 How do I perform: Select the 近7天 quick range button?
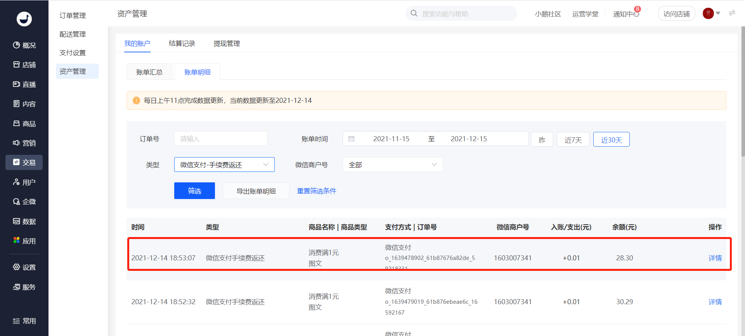573,140
